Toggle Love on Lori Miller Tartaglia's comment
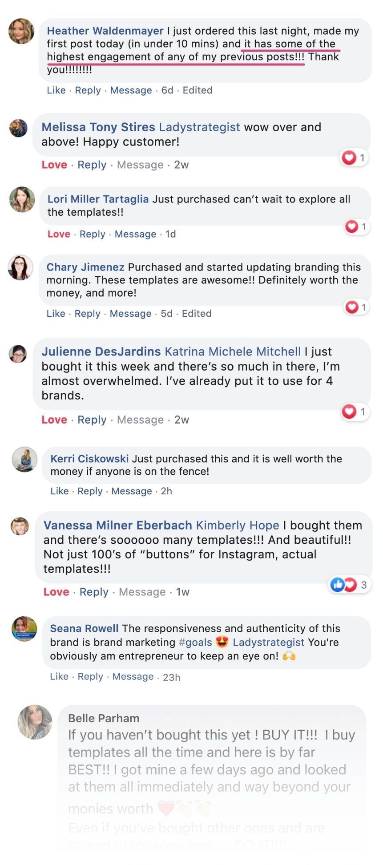The width and height of the screenshot is (383, 865). (59, 234)
